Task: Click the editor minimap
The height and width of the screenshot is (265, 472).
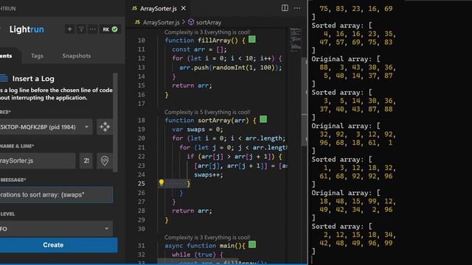Action: pos(295,39)
